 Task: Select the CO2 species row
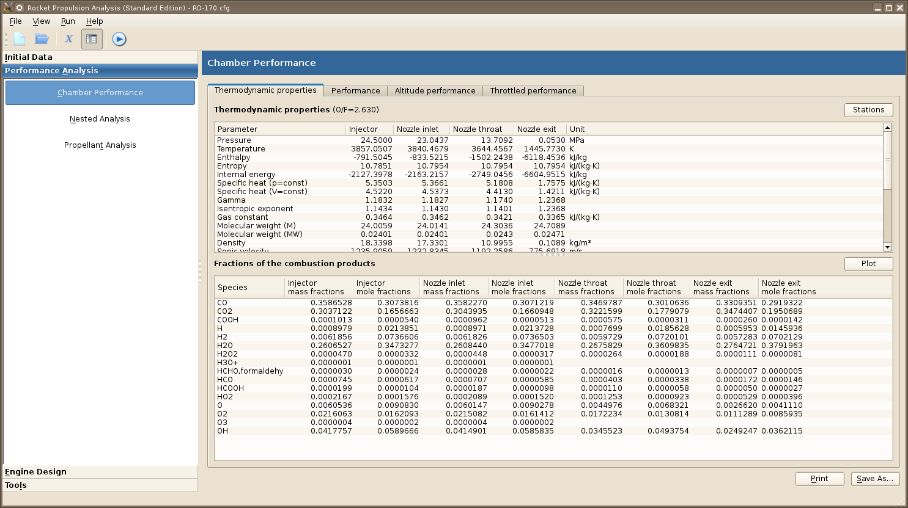[553, 311]
